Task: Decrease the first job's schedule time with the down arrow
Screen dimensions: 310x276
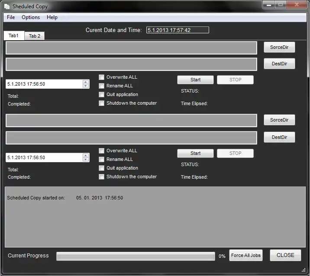Action: tap(86, 86)
